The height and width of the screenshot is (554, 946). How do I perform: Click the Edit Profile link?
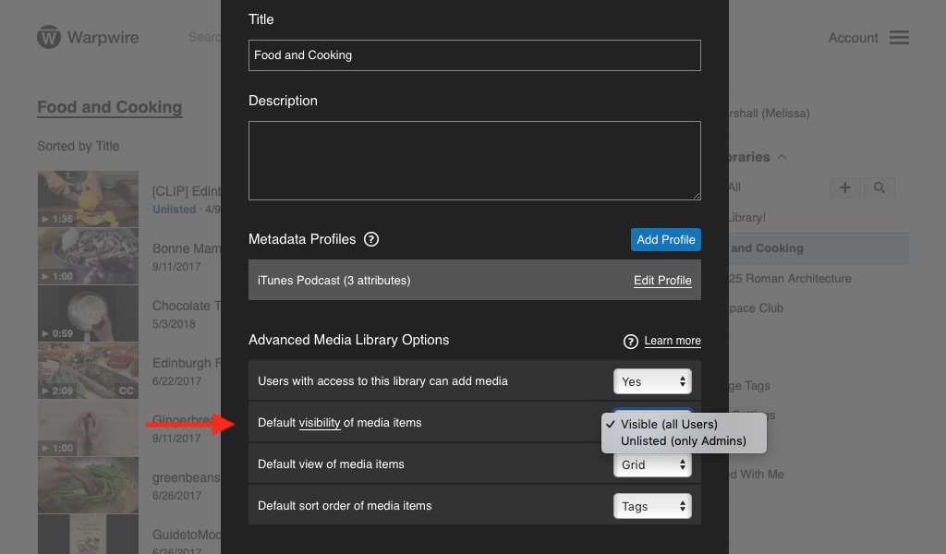click(x=662, y=281)
